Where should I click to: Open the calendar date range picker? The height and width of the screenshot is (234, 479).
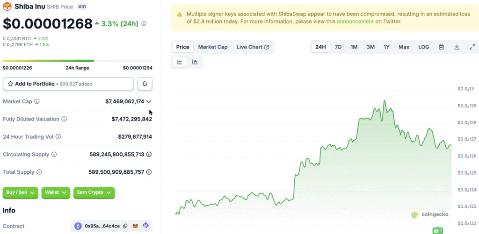pos(441,47)
